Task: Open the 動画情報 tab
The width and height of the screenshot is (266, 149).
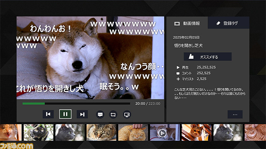Action: 187,23
